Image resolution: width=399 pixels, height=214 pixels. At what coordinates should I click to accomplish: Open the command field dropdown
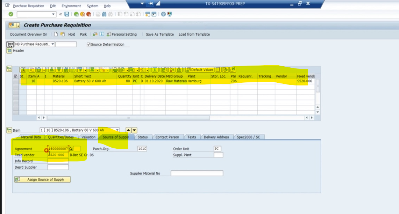53,14
